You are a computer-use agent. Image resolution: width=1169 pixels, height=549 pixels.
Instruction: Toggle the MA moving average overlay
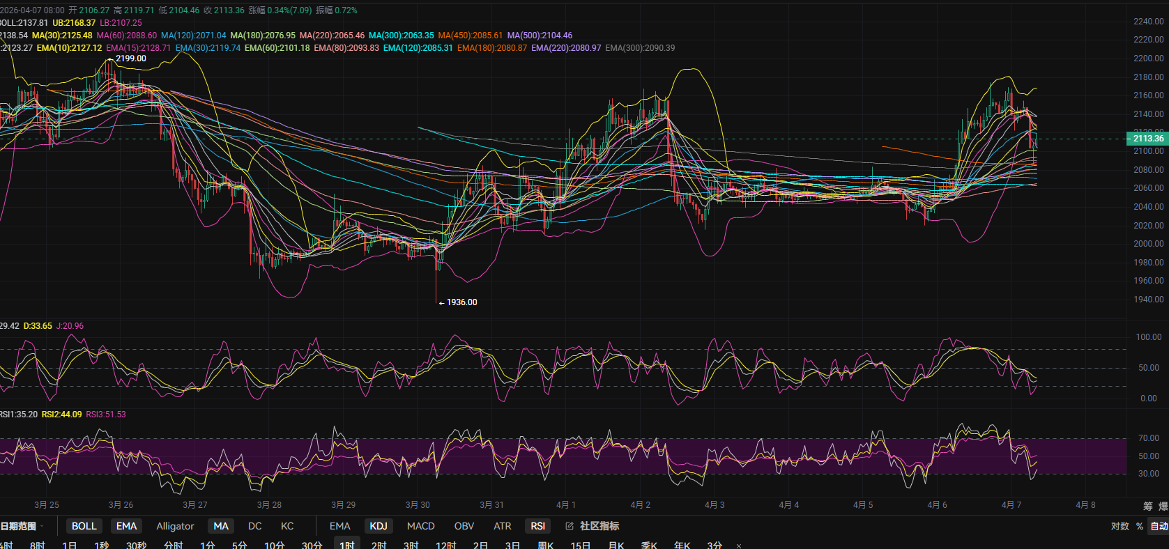click(220, 526)
